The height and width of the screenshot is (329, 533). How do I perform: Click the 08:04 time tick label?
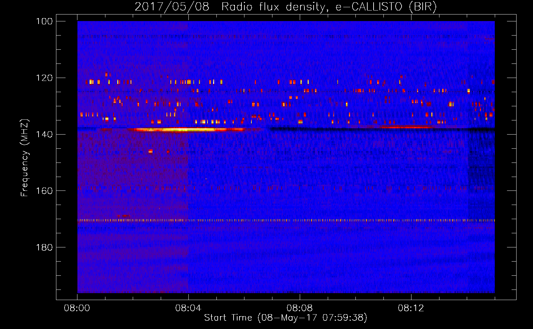188,308
